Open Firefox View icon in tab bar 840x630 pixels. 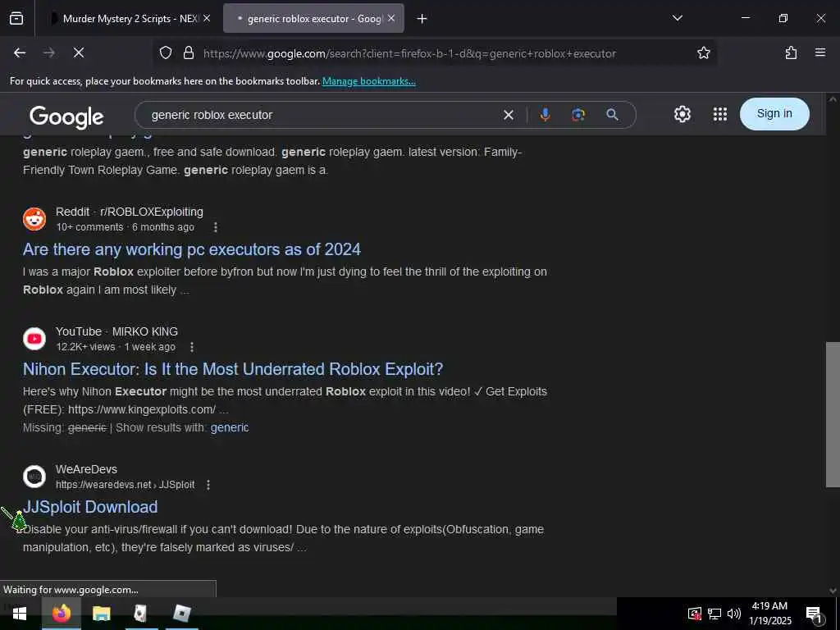pos(16,18)
